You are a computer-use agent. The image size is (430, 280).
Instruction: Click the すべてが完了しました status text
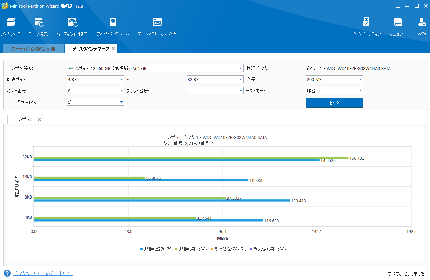point(407,274)
